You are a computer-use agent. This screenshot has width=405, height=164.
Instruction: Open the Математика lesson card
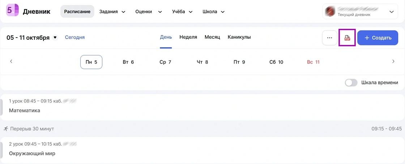click(202, 107)
